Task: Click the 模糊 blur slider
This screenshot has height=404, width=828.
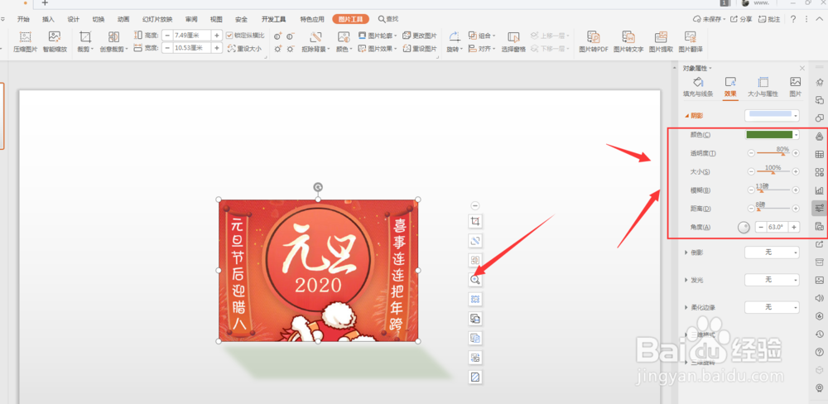Action: click(x=773, y=190)
